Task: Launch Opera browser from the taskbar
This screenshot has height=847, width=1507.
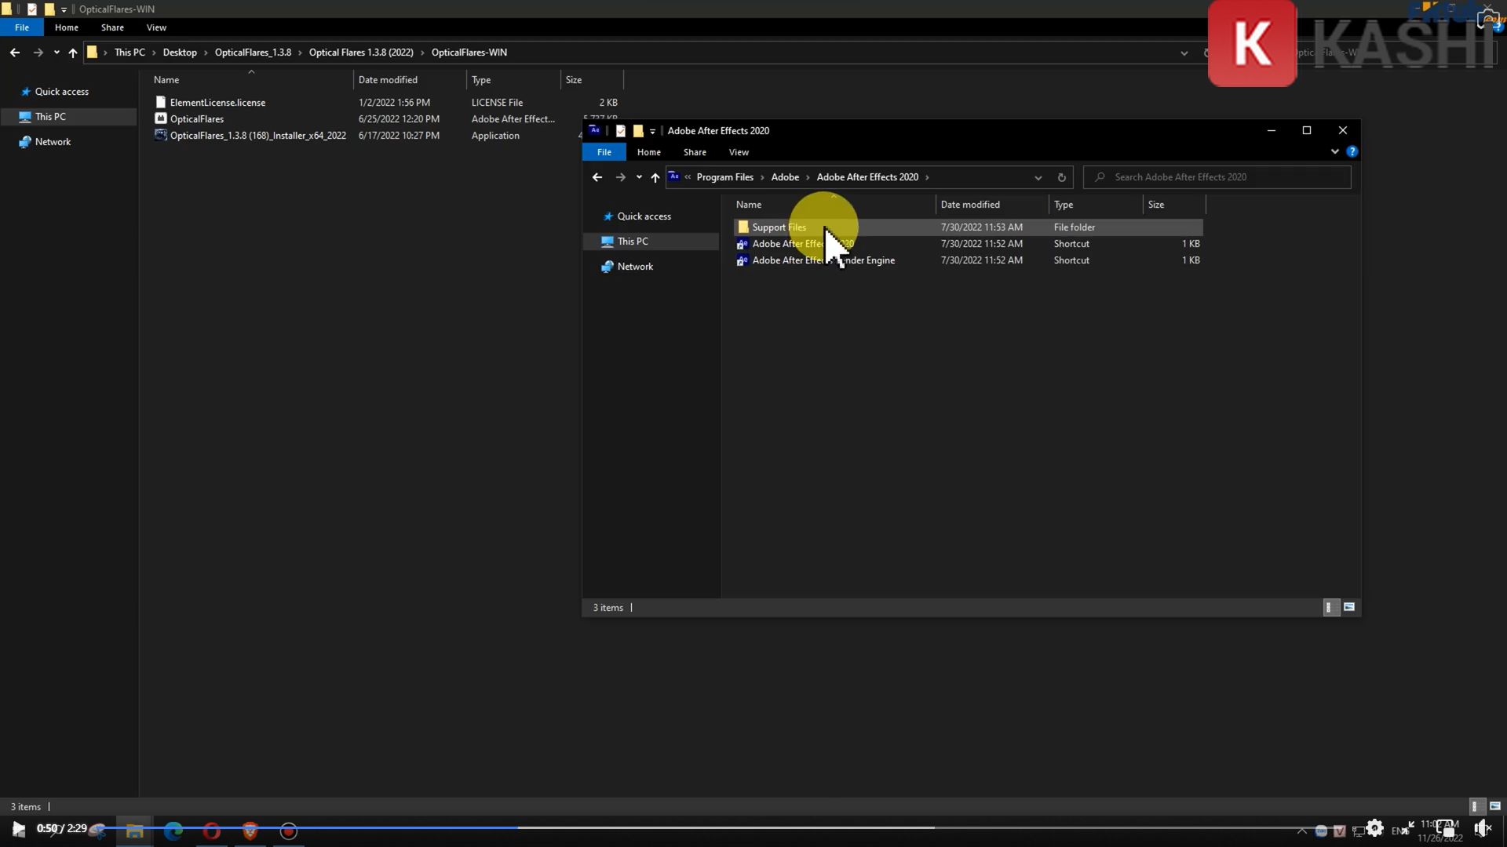Action: point(212,829)
